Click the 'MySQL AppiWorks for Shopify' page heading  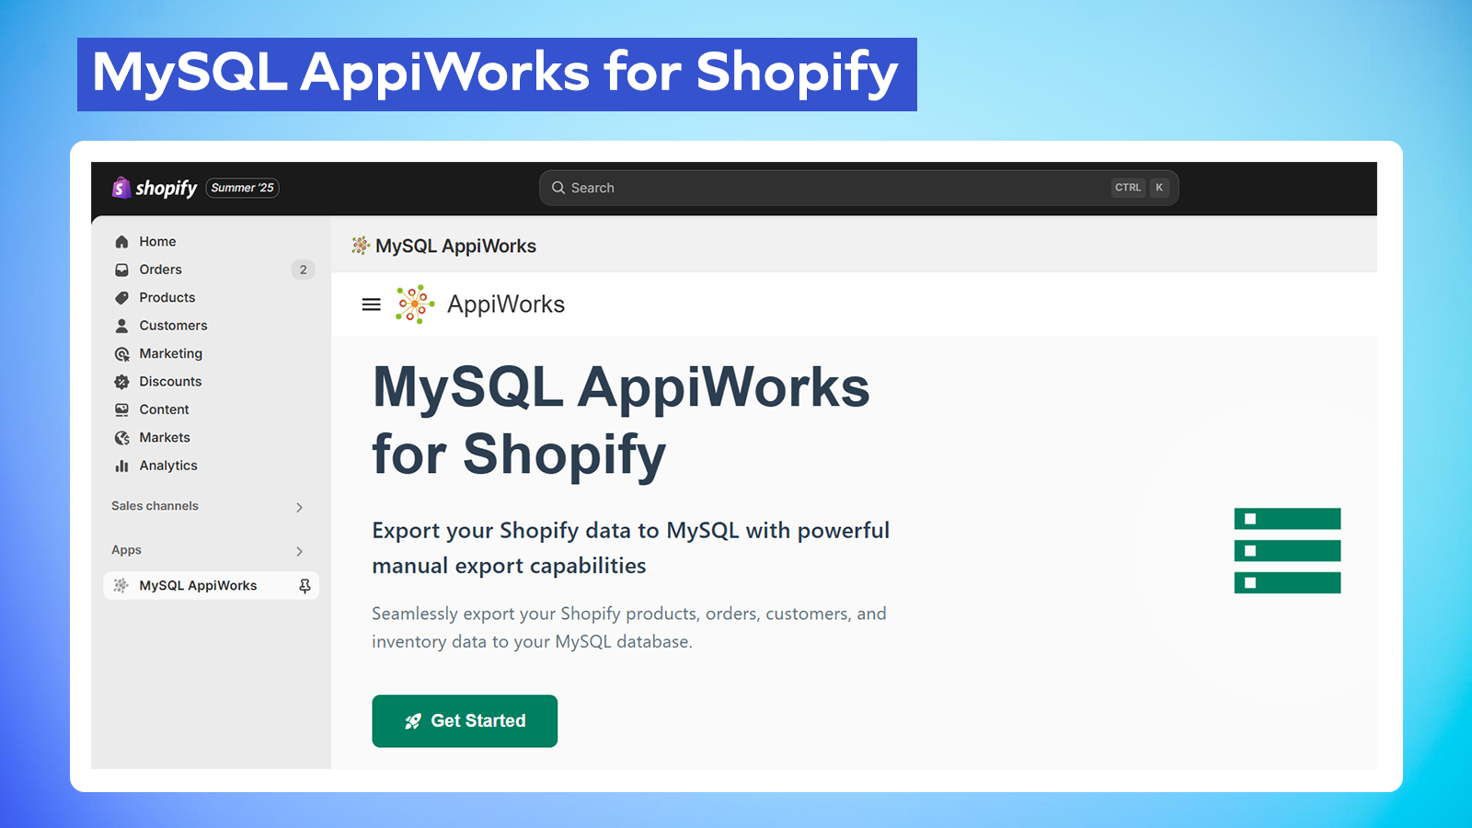[621, 420]
